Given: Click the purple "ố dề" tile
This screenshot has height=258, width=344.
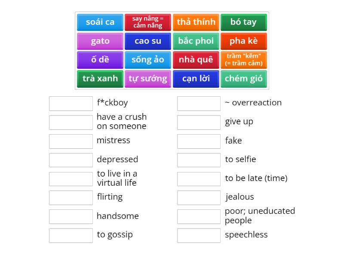Looking at the screenshot, I should 100,60.
